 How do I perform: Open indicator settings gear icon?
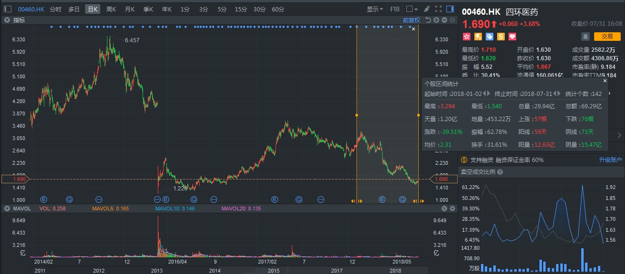452,20
